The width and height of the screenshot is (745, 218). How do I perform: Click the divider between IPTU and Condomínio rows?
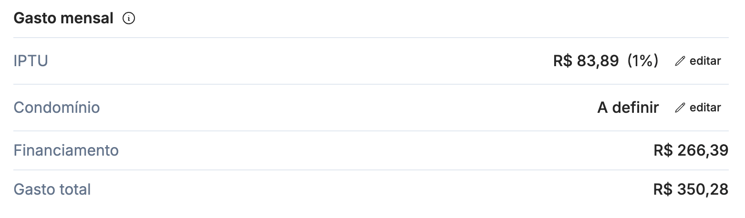(x=371, y=84)
